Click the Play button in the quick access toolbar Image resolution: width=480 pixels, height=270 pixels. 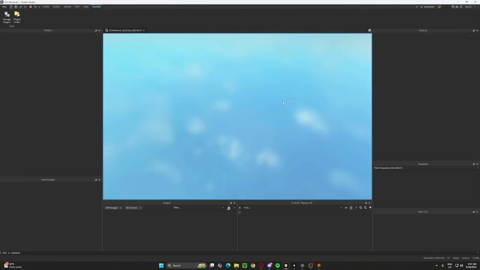pyautogui.click(x=25, y=7)
